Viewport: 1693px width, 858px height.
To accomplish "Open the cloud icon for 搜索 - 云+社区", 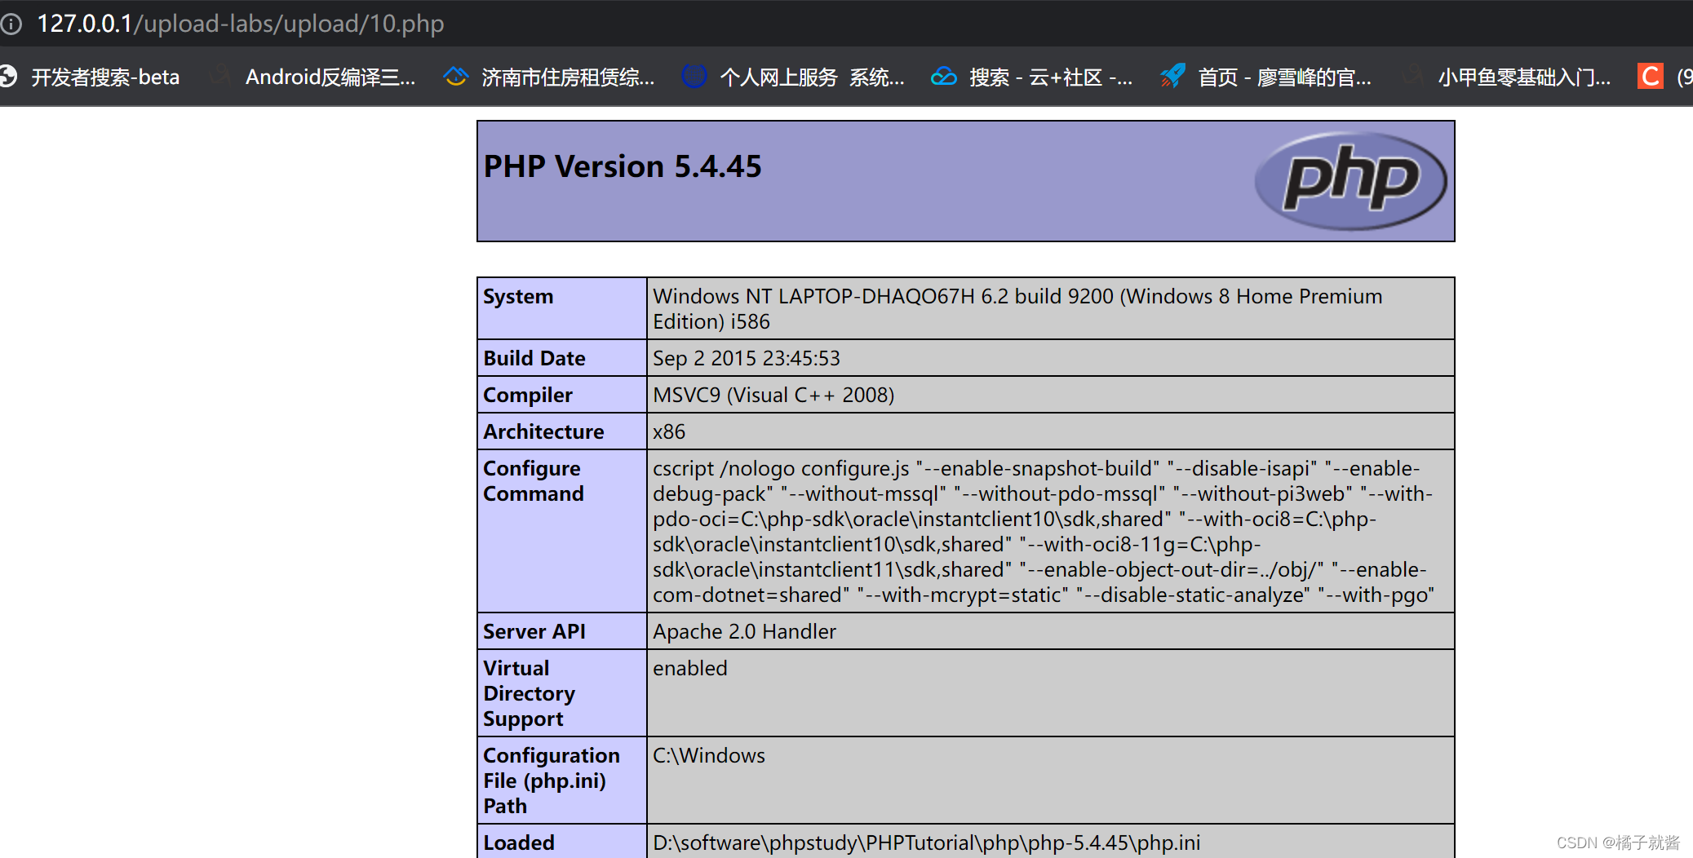I will click(x=944, y=77).
